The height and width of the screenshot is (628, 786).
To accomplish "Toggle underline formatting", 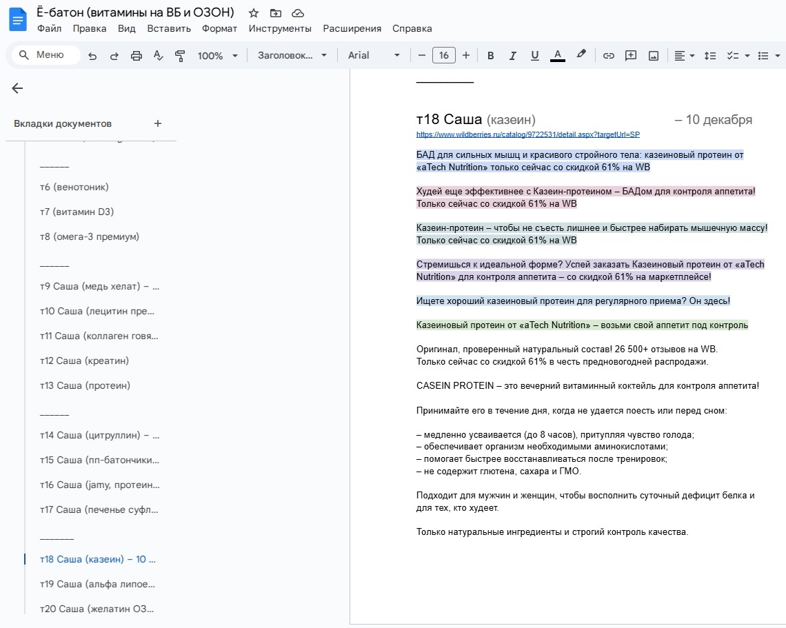I will coord(535,56).
